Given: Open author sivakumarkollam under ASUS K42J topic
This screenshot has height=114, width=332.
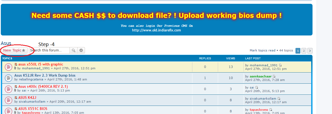Looking at the screenshot, I should 32,102.
